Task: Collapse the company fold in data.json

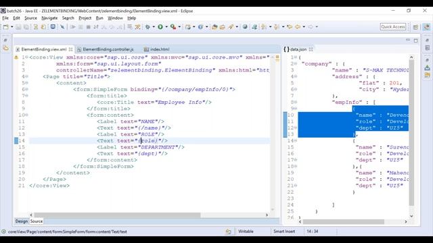Action: point(296,63)
